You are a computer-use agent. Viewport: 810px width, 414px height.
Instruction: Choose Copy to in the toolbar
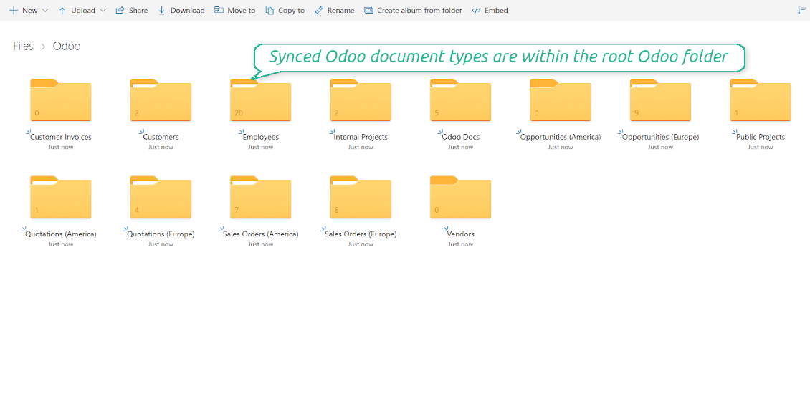[285, 10]
